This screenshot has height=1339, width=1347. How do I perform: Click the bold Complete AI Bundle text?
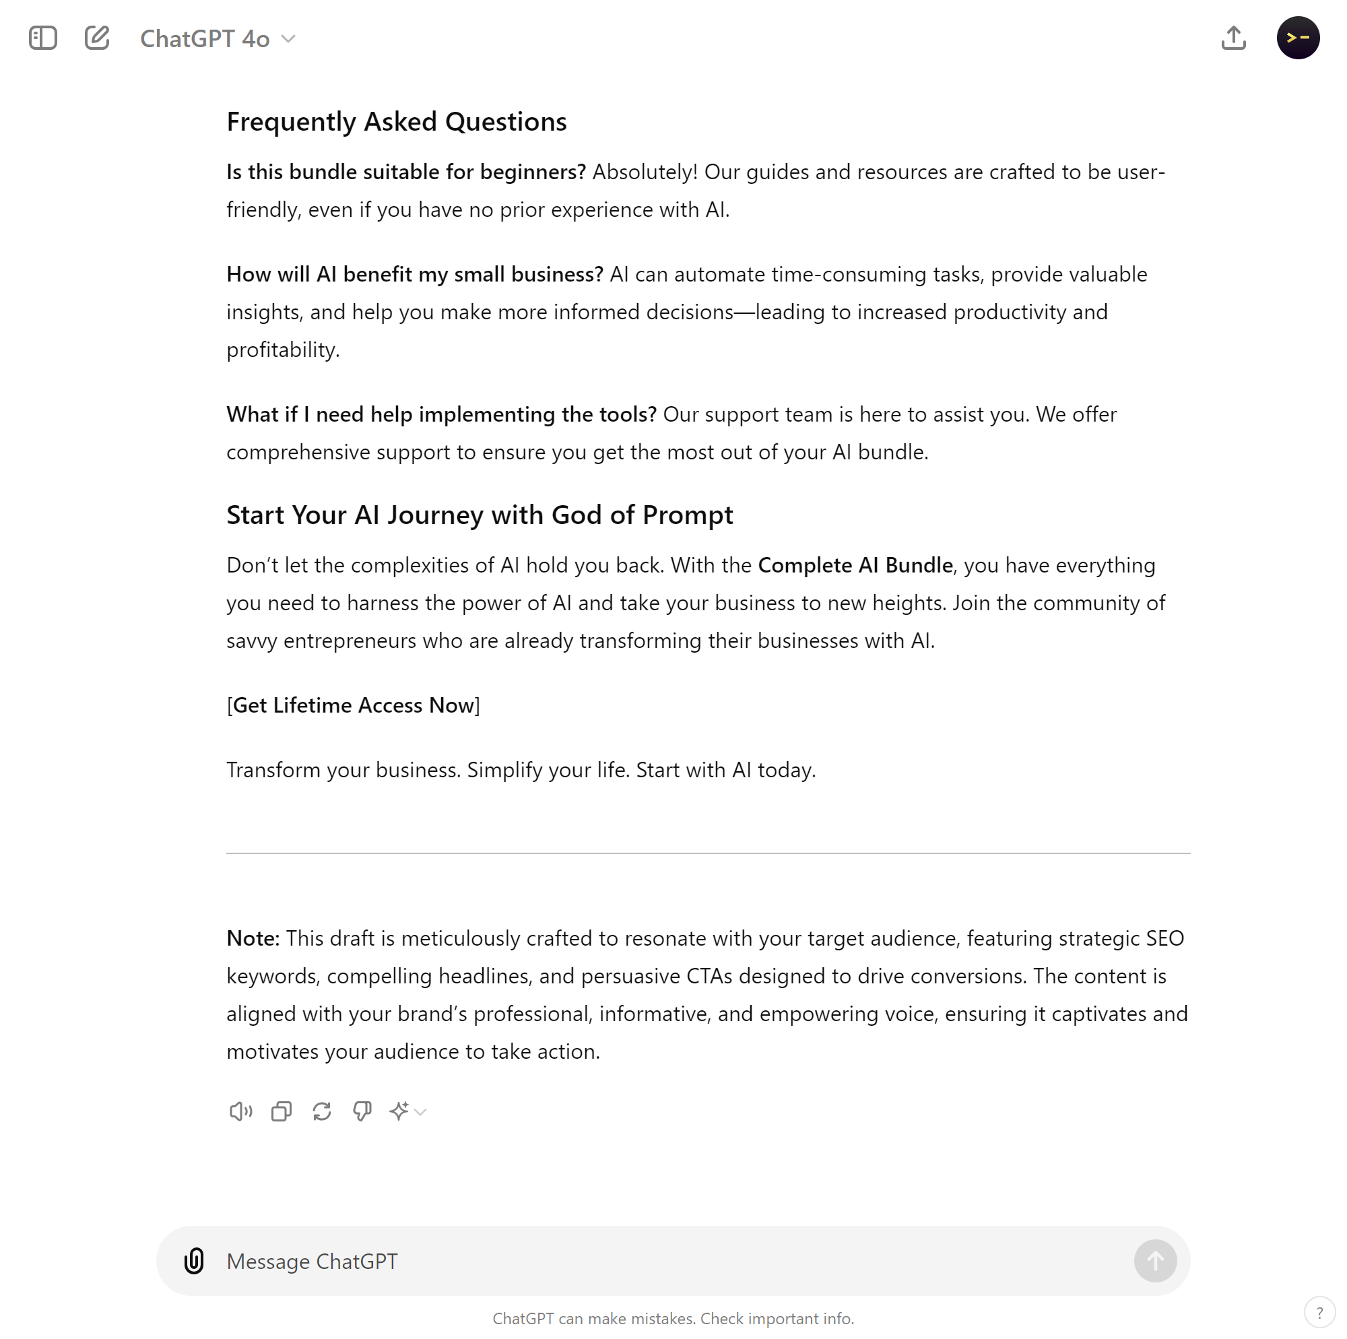[x=855, y=565]
